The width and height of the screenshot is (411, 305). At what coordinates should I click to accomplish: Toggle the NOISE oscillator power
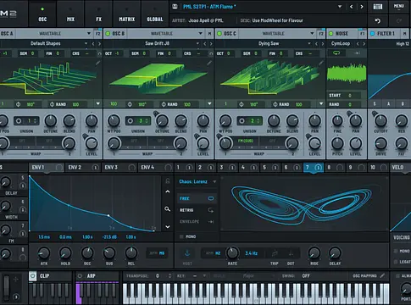pos(330,34)
